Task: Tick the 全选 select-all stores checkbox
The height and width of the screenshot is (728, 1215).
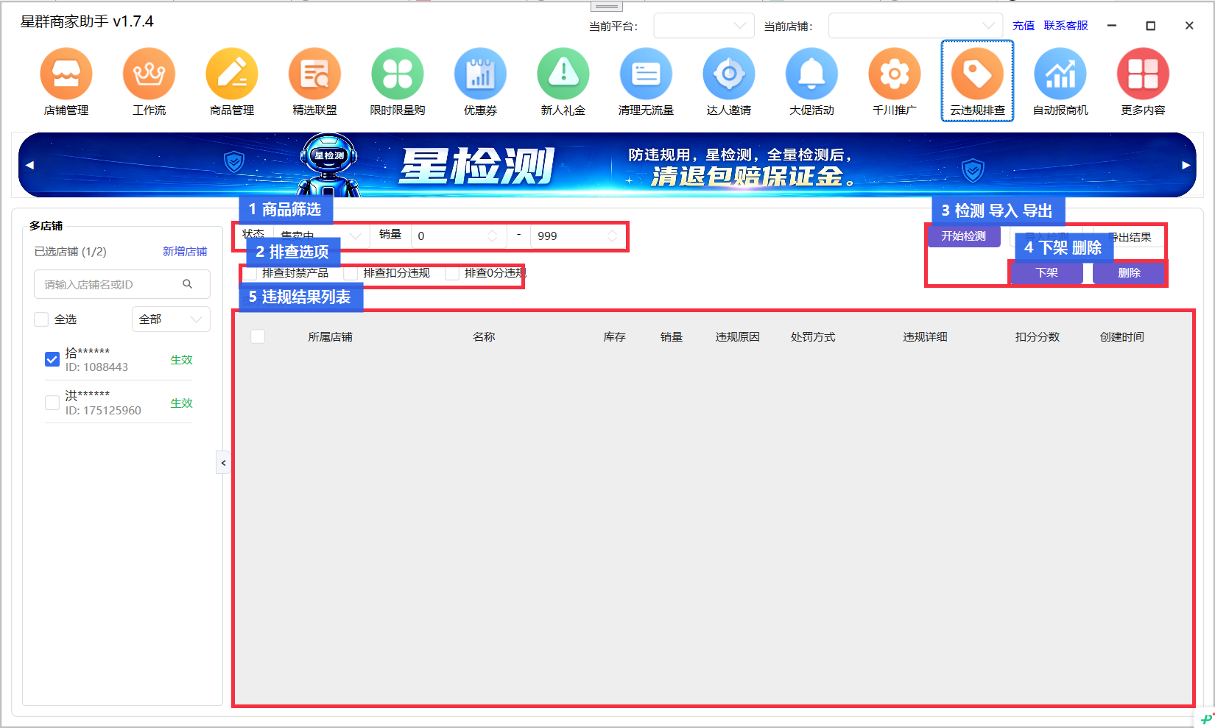Action: coord(41,319)
